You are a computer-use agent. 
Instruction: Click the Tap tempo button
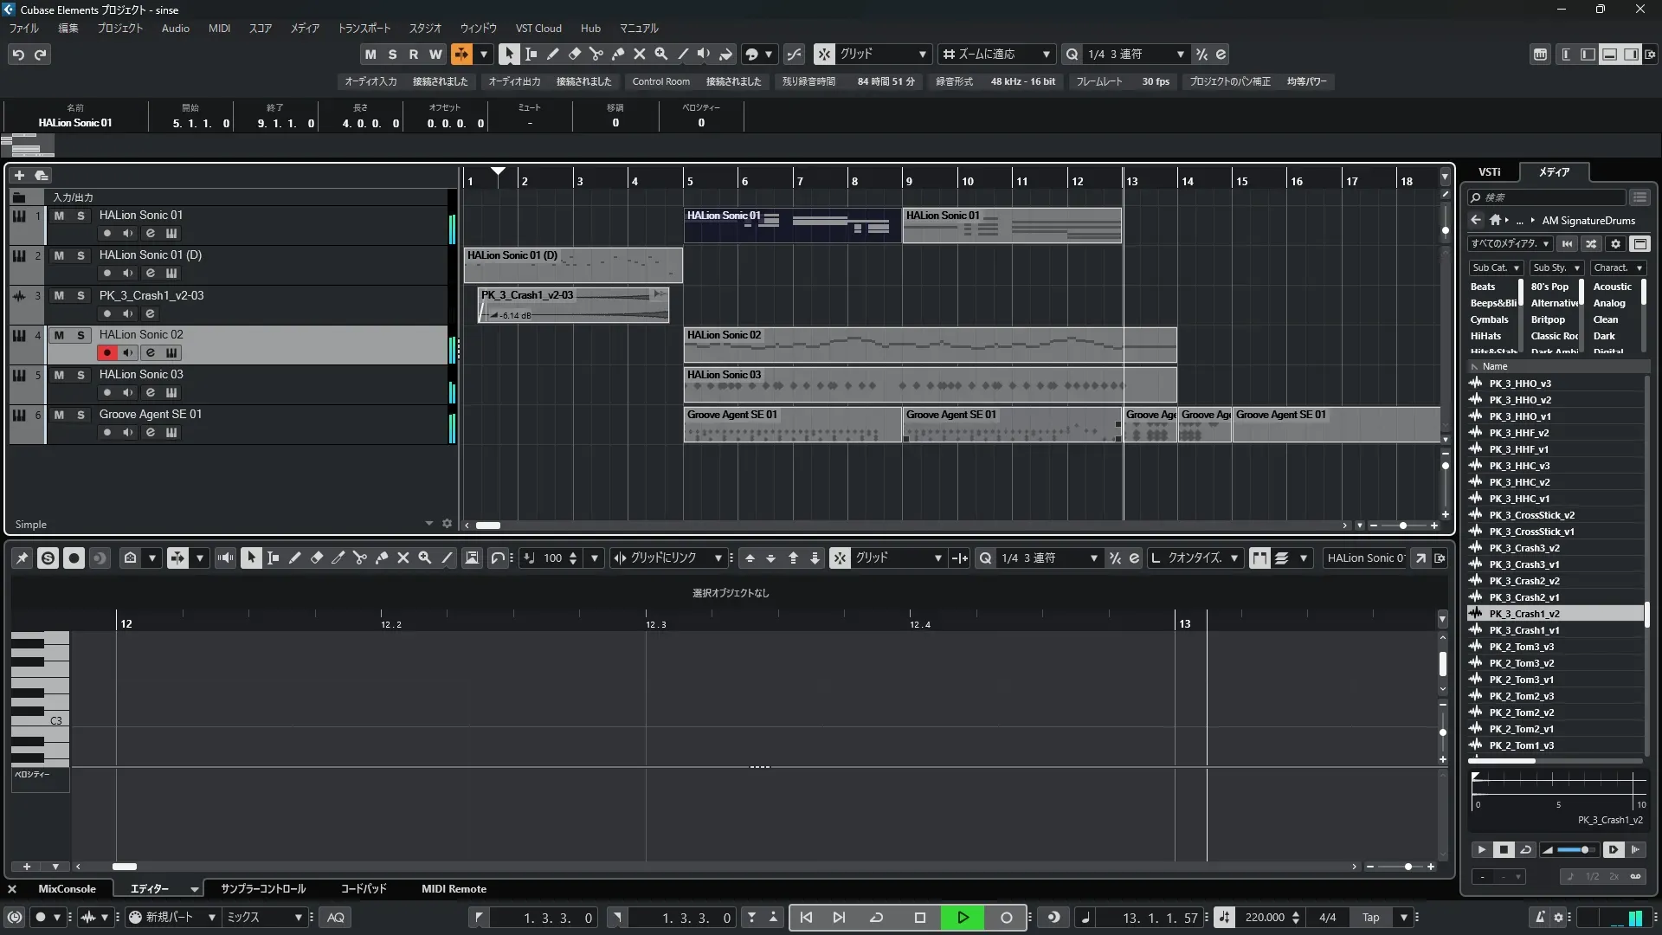point(1370,918)
